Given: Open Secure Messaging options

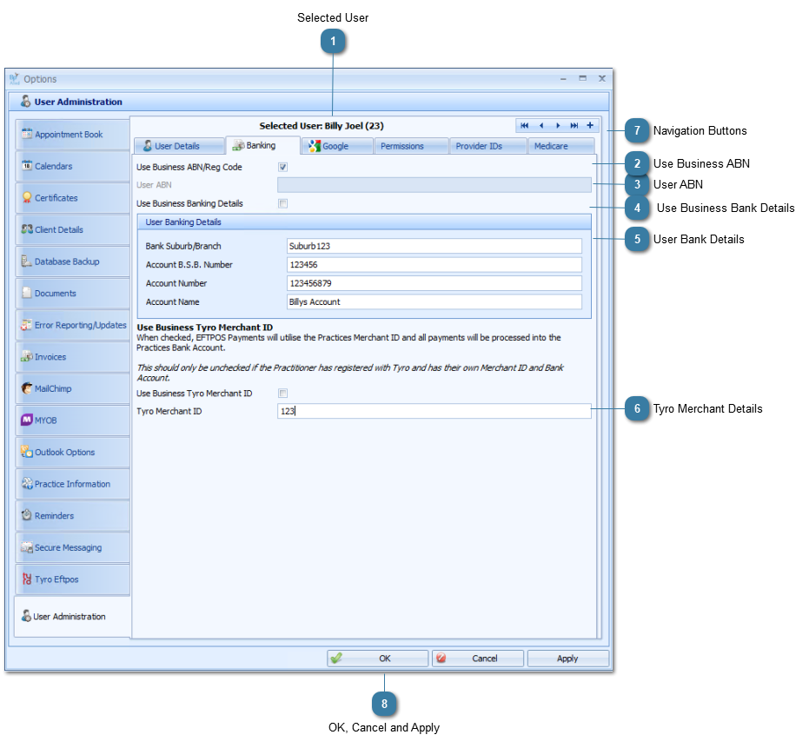Looking at the screenshot, I should [72, 547].
